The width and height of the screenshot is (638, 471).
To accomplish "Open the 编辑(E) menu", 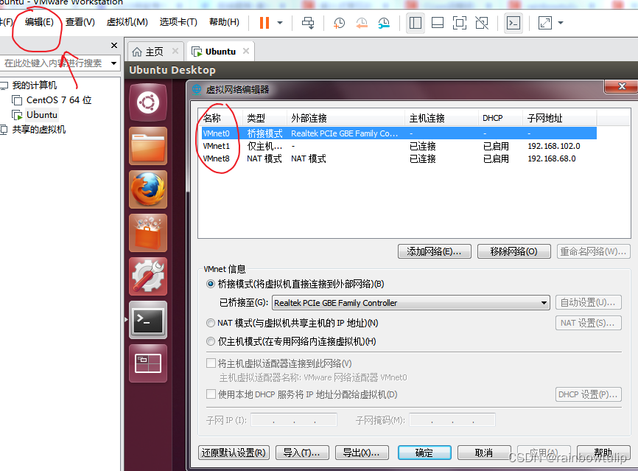I will [x=39, y=22].
